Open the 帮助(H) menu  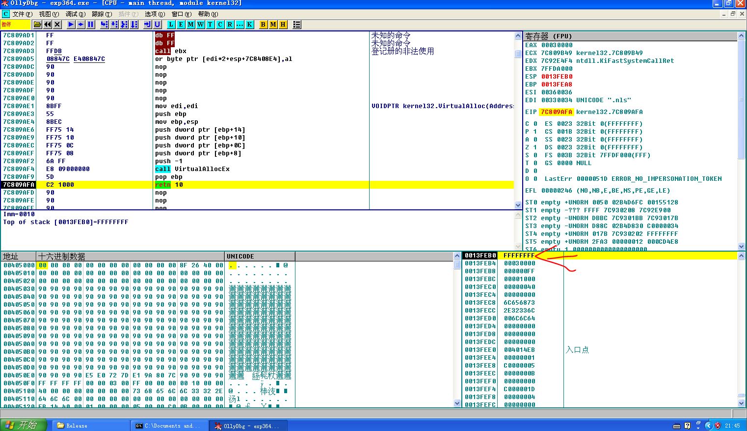[x=208, y=14]
